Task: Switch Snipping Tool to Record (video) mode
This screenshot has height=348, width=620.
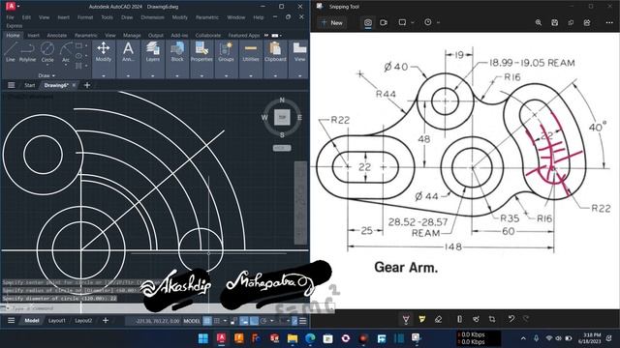Action: 384,22
